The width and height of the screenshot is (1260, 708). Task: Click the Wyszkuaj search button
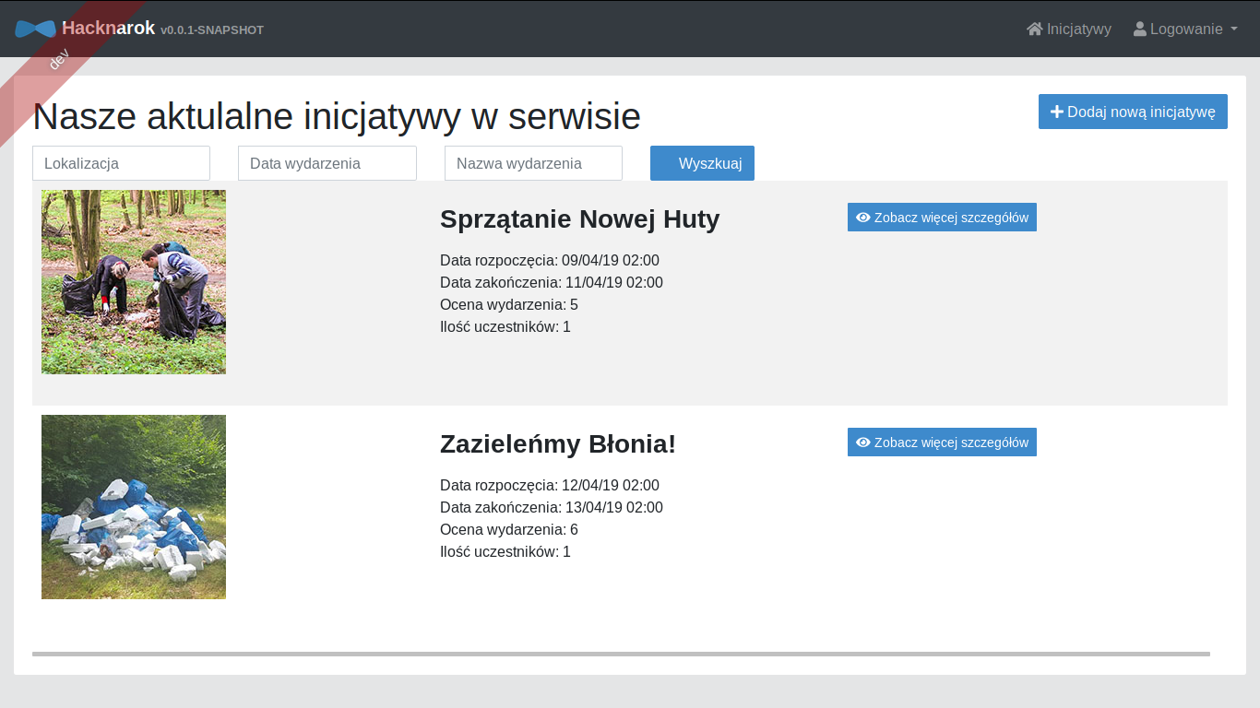click(x=702, y=163)
